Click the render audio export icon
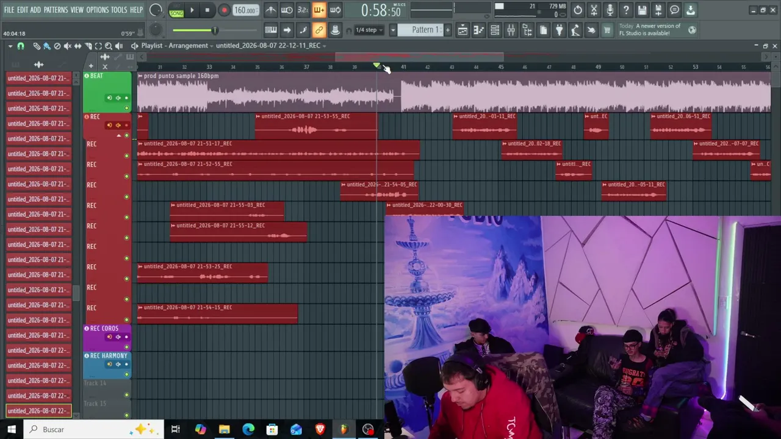 (658, 10)
